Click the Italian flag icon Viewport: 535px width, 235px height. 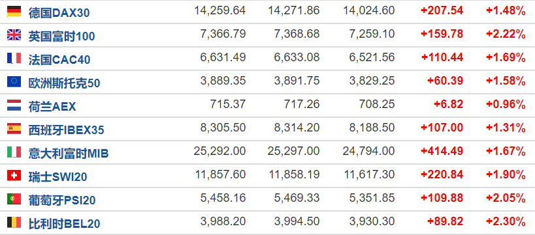coord(14,152)
